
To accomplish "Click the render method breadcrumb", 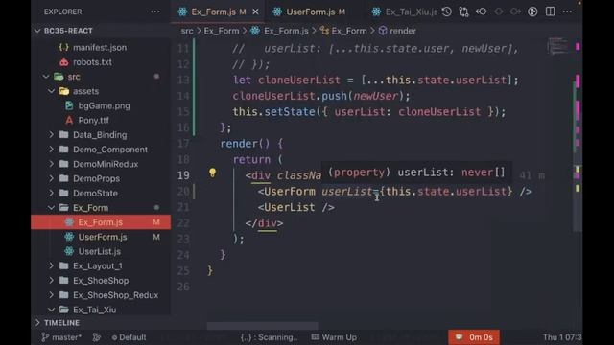I will (403, 31).
